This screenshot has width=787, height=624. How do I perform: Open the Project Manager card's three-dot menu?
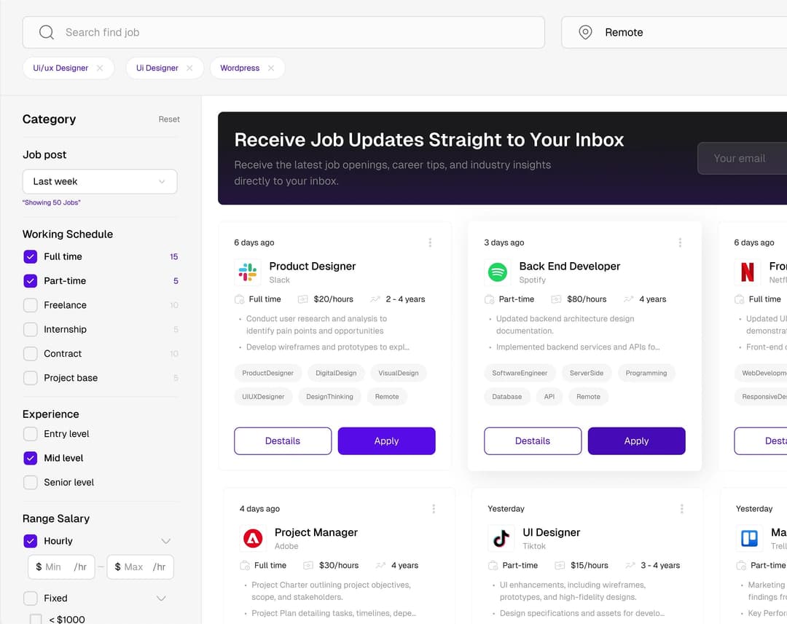click(x=434, y=509)
